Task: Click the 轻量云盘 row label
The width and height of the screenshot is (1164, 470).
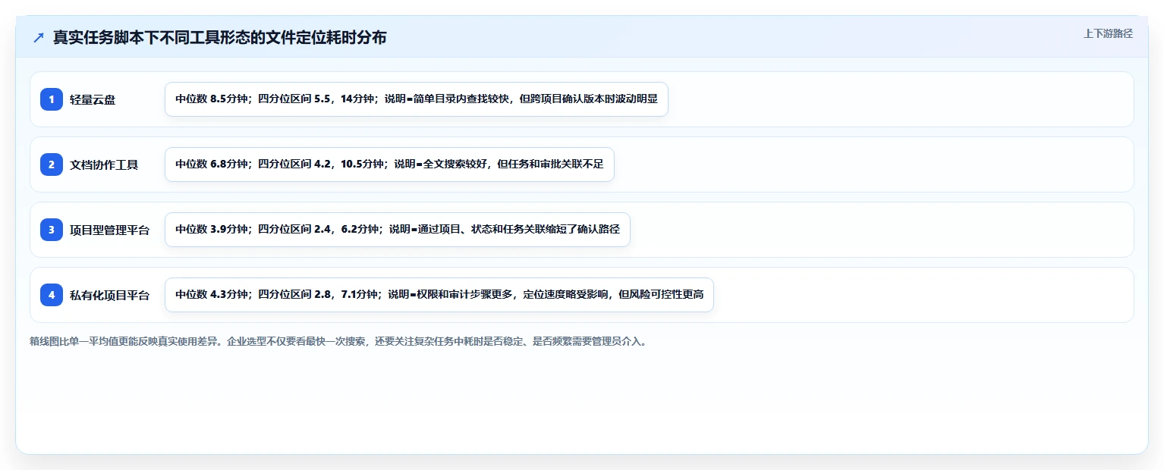Action: (93, 99)
